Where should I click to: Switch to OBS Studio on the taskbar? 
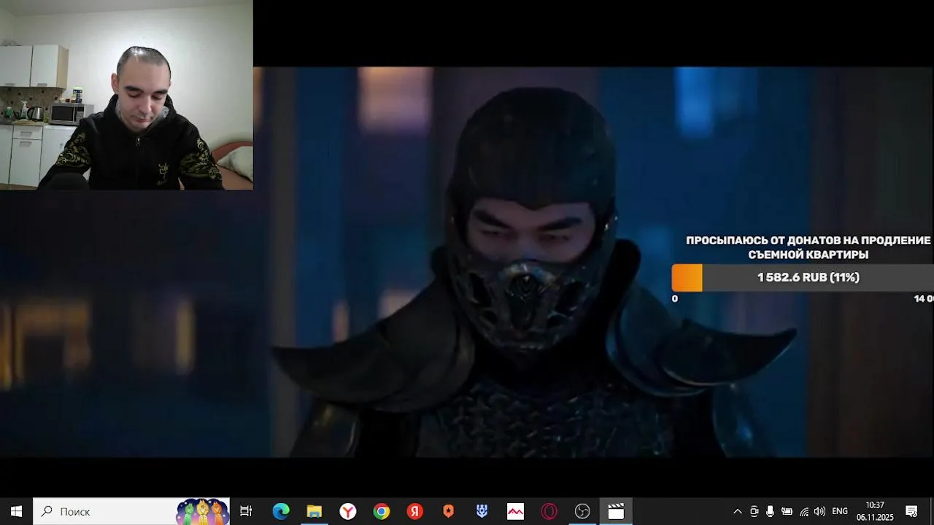point(582,511)
